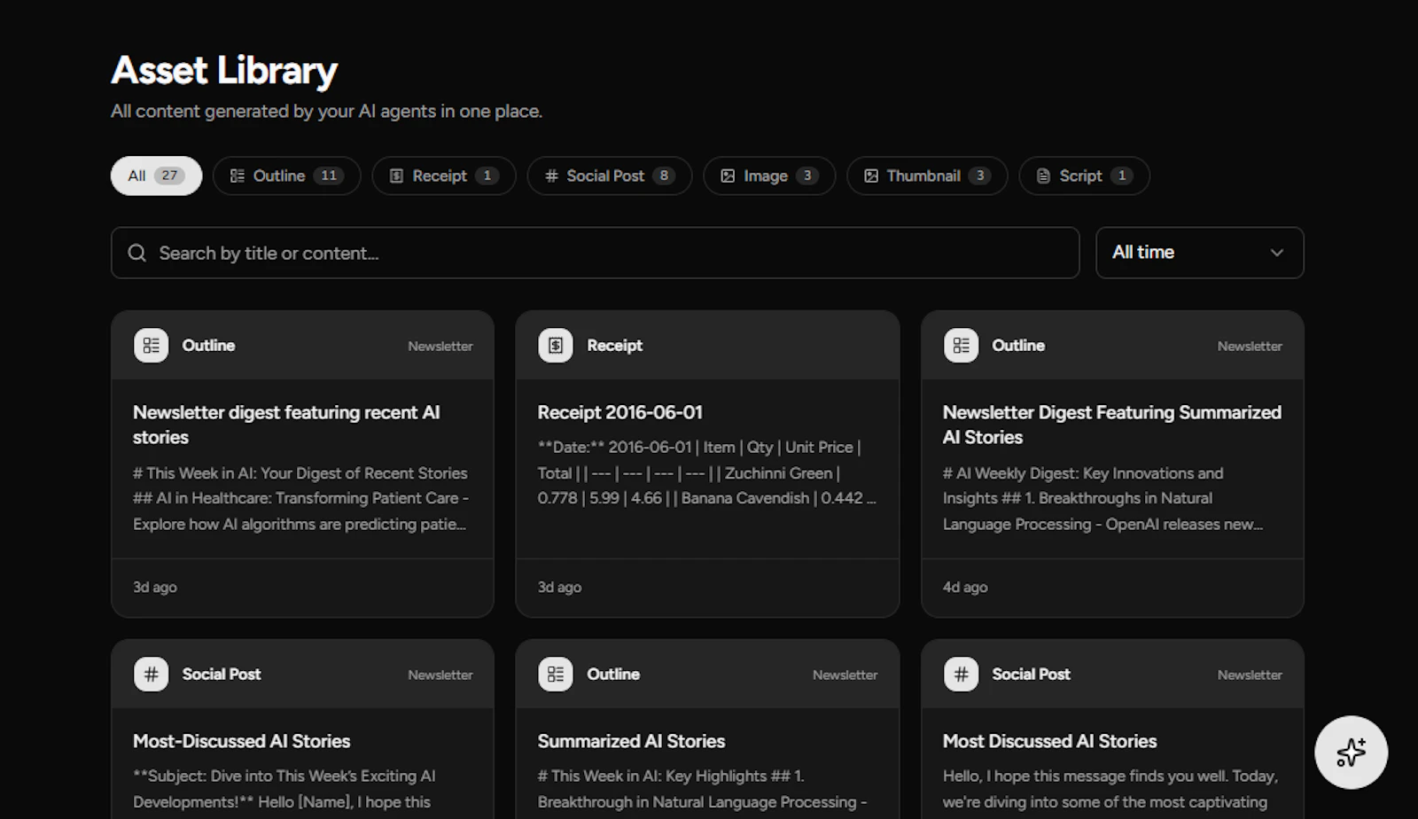Open the All time dropdown
Viewport: 1418px width, 819px height.
(1199, 253)
